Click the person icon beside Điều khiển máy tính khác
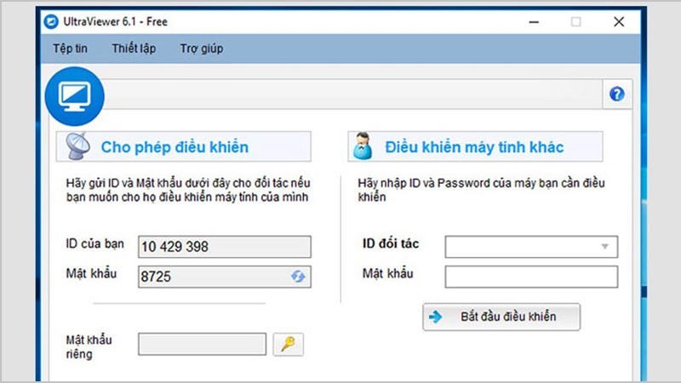The width and height of the screenshot is (681, 383). [363, 147]
